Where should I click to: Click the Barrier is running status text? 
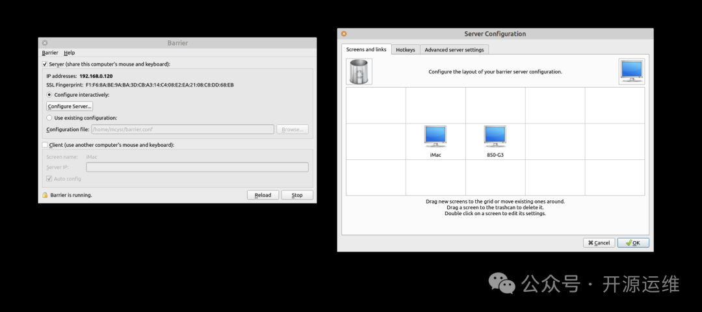pyautogui.click(x=71, y=195)
